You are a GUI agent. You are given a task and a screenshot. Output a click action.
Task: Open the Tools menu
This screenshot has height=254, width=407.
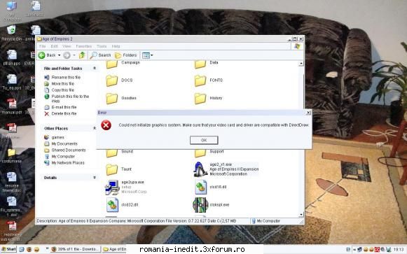102,46
